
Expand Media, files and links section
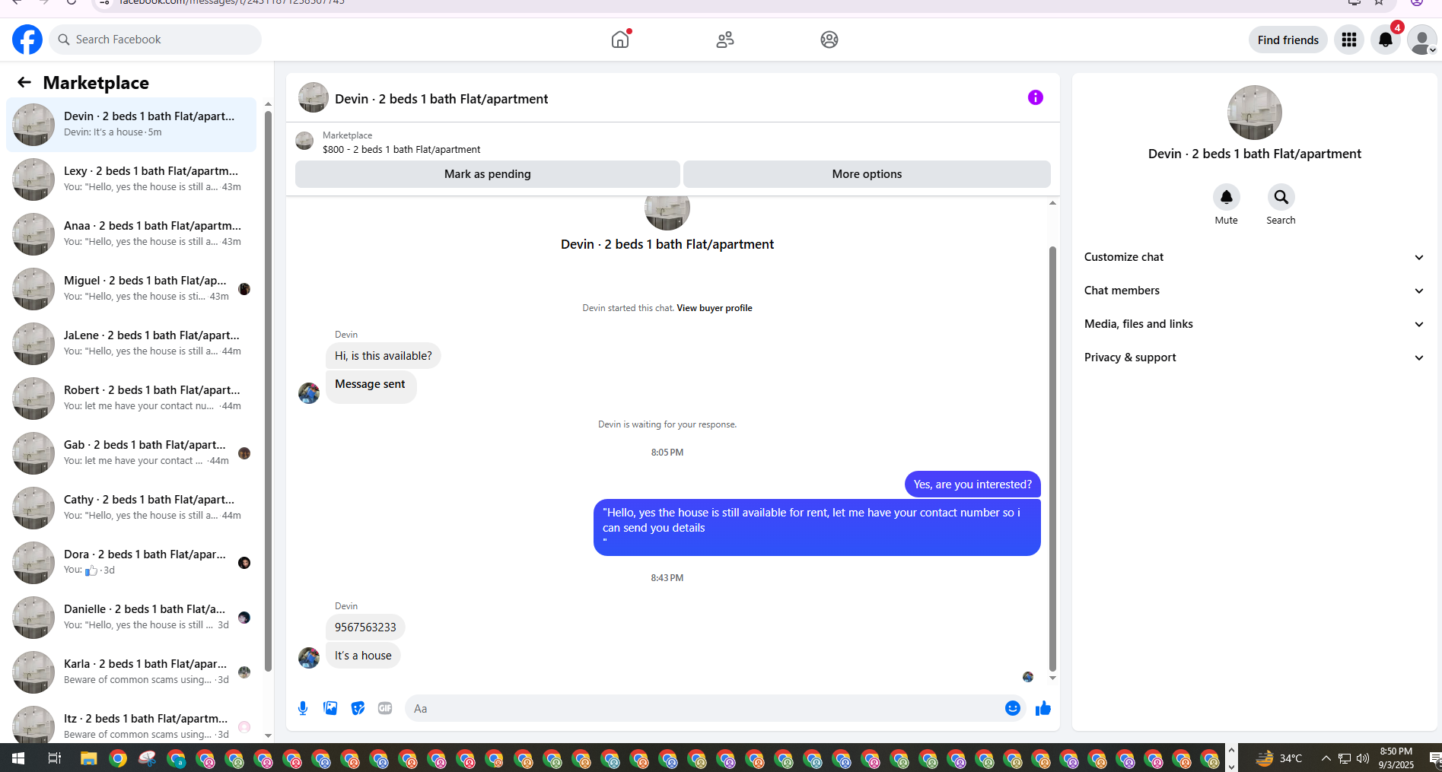(x=1254, y=324)
